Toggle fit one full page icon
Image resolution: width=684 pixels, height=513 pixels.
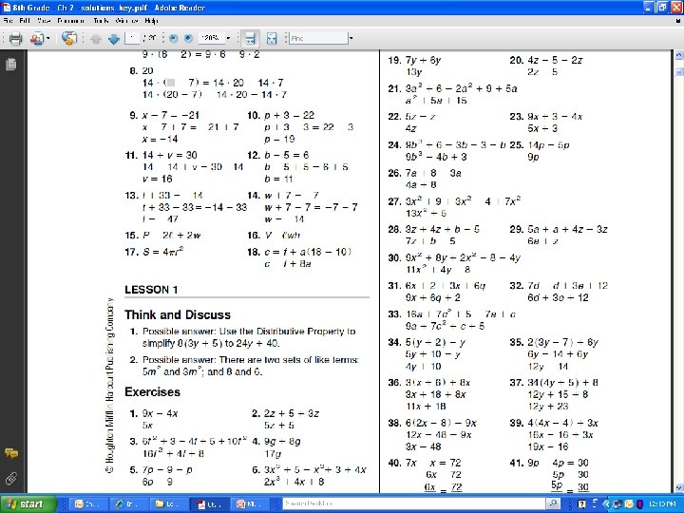pos(272,38)
